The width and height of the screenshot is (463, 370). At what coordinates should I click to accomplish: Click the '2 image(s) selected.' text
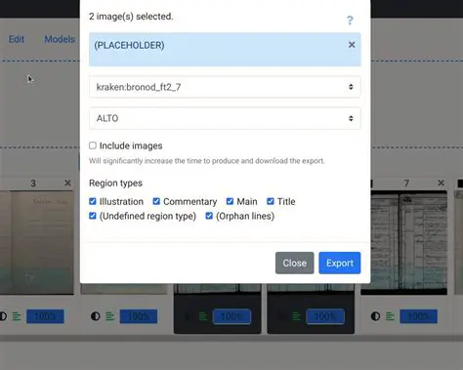(131, 17)
